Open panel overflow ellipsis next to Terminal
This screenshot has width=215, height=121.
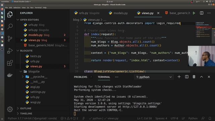(x=117, y=77)
